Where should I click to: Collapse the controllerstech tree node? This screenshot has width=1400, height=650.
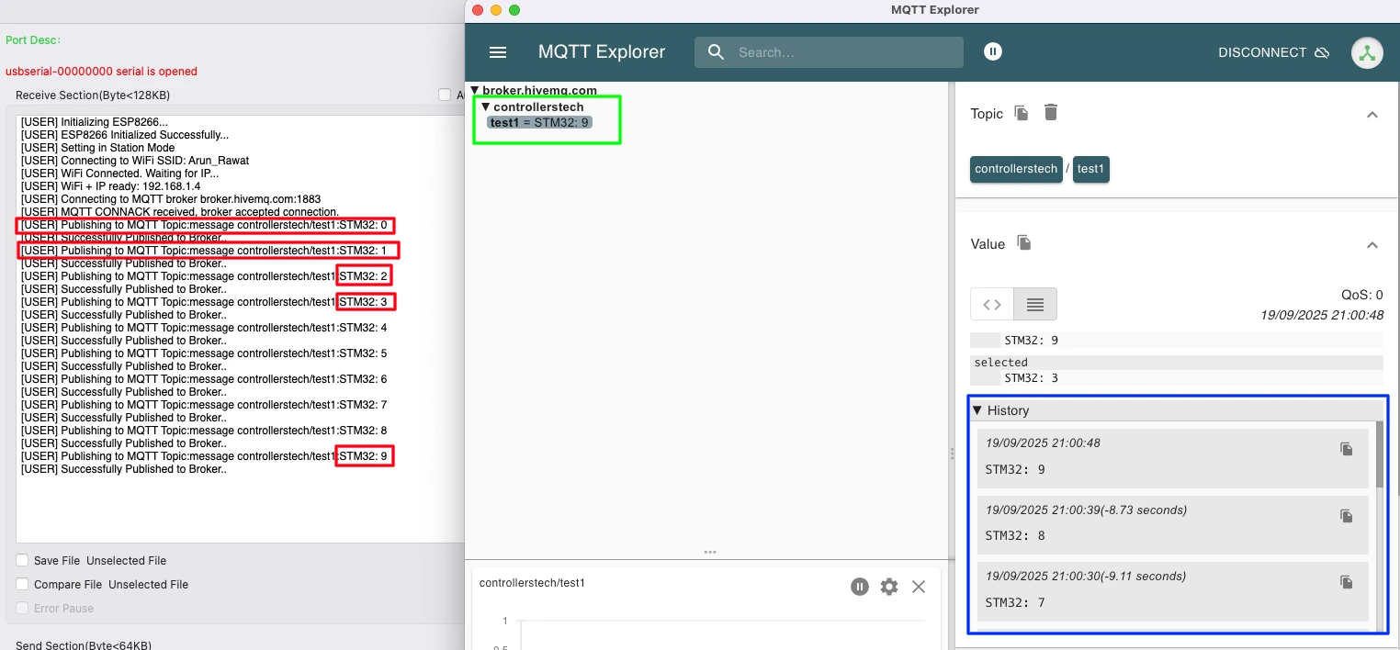point(486,106)
